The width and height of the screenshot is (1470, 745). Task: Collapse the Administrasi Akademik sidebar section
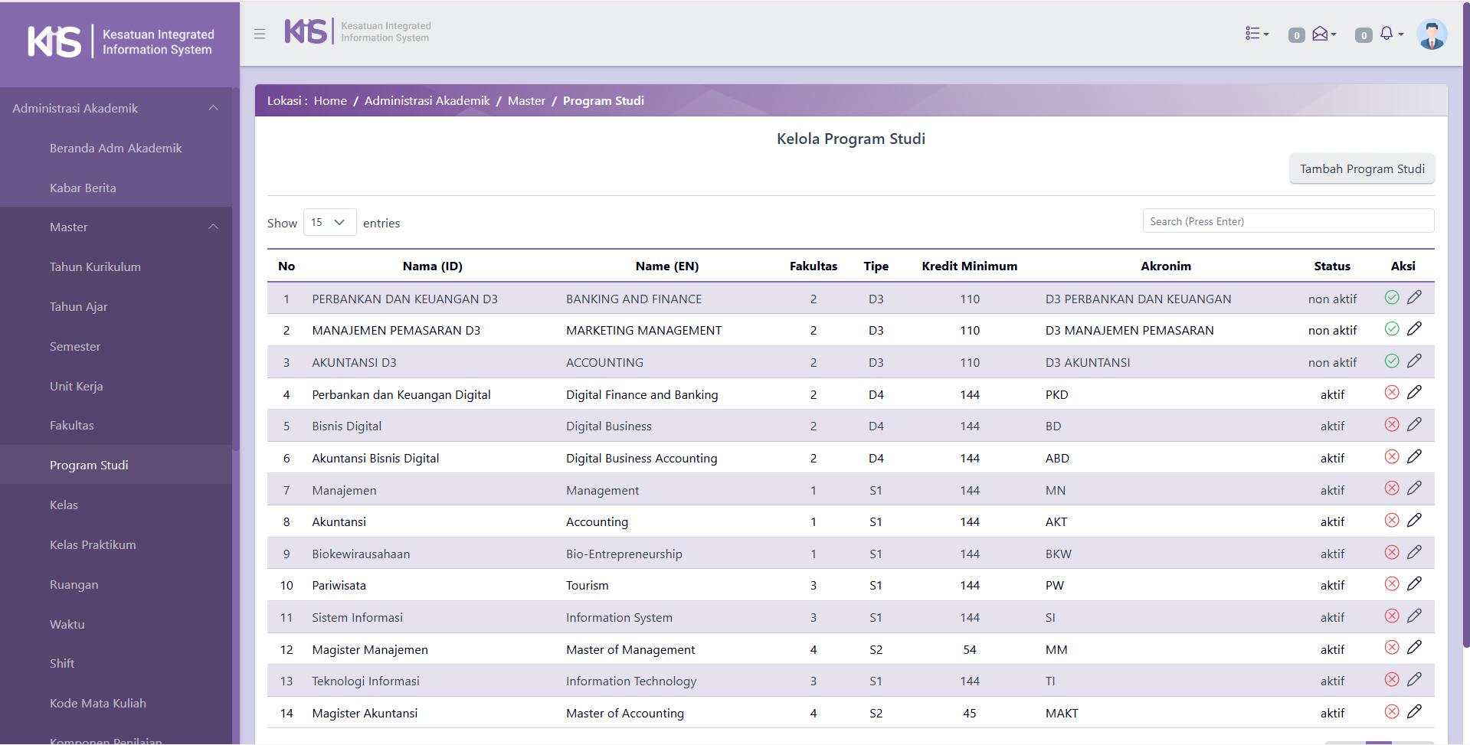point(214,108)
